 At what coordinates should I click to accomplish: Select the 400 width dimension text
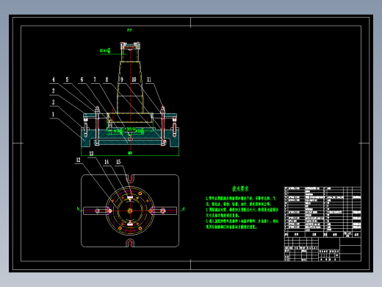[x=130, y=153]
